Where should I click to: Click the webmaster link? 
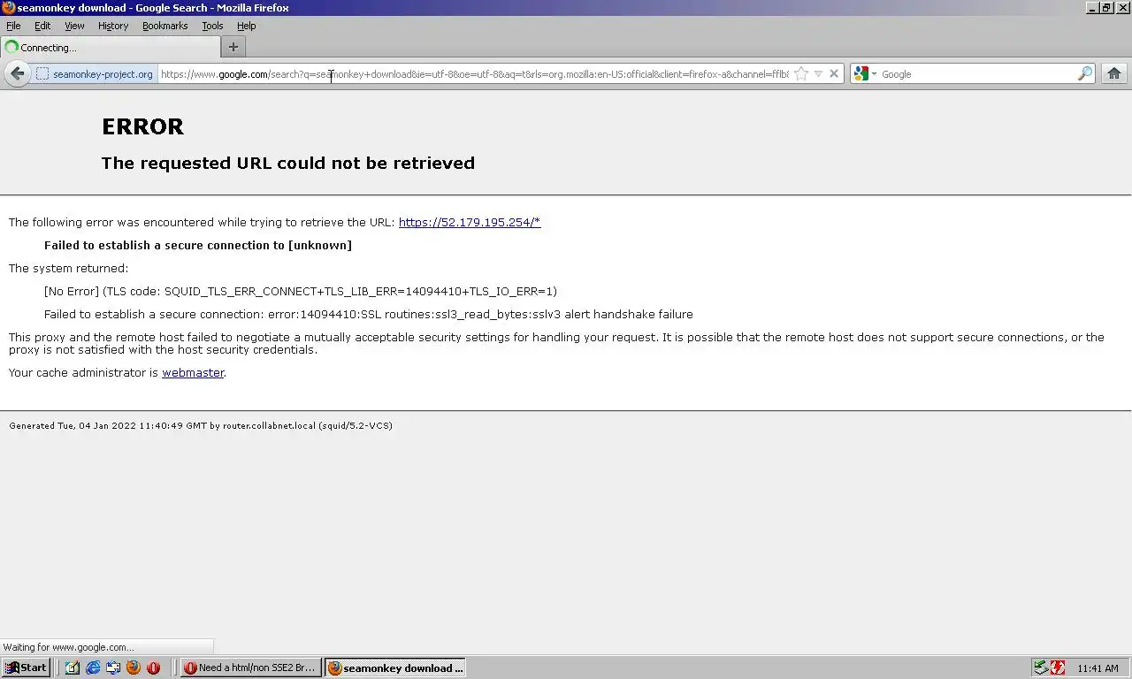193,372
